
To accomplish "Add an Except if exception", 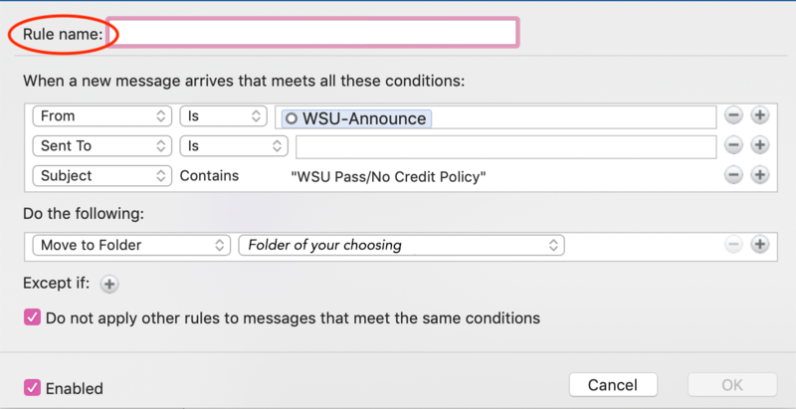I will tap(109, 284).
